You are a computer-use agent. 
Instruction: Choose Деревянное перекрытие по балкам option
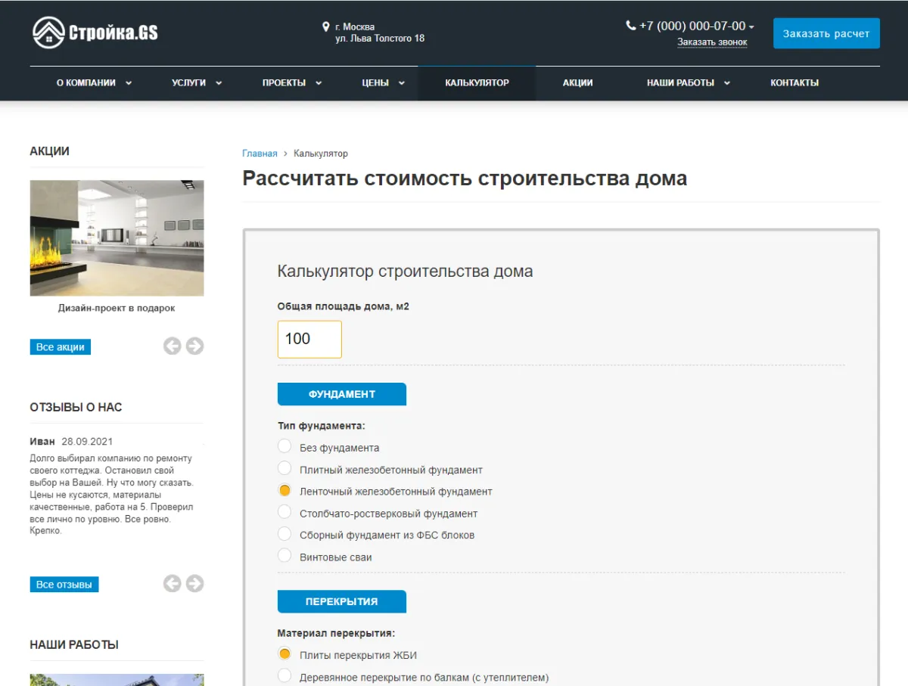pyautogui.click(x=285, y=675)
